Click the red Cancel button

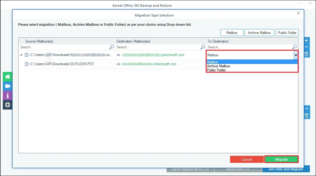click(x=247, y=159)
